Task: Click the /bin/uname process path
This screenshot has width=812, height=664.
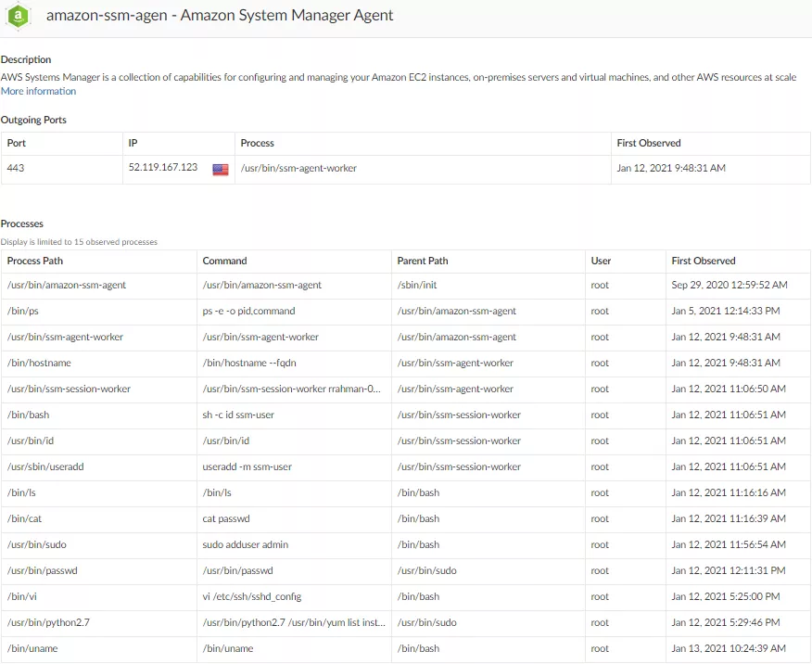Action: [32, 648]
